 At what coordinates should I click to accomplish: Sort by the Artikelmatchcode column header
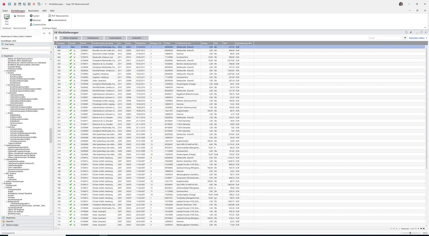click(x=188, y=43)
